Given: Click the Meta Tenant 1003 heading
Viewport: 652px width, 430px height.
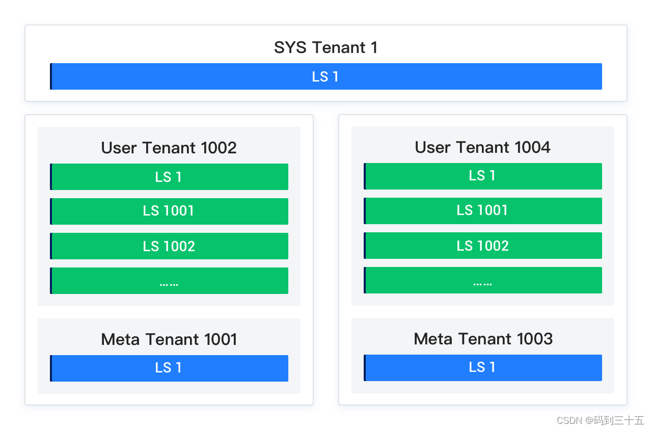Looking at the screenshot, I should pyautogui.click(x=483, y=339).
